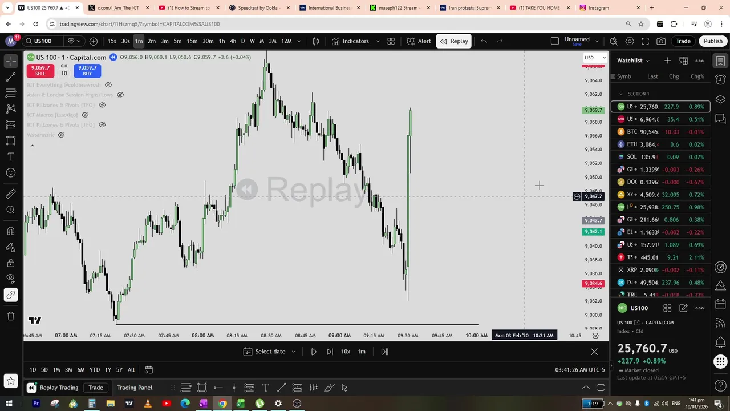Viewport: 730px width, 411px height.
Task: Open the Watchlist name dropdown
Action: click(634, 61)
